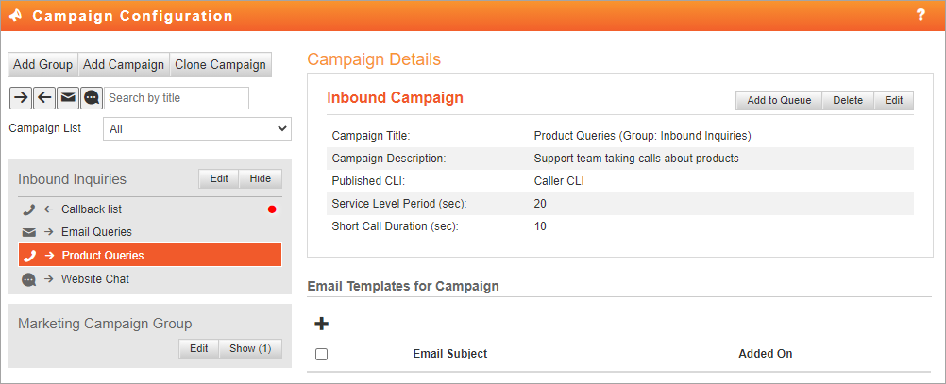Viewport: 946px width, 384px height.
Task: Click Add to Queue button
Action: [x=779, y=100]
